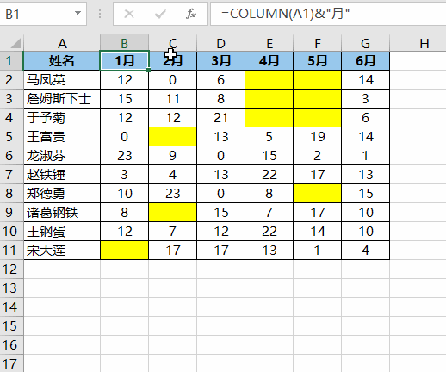The image size is (446, 372).
Task: Click the 1月 value 23 for 龙淑芬
Action: [x=124, y=156]
